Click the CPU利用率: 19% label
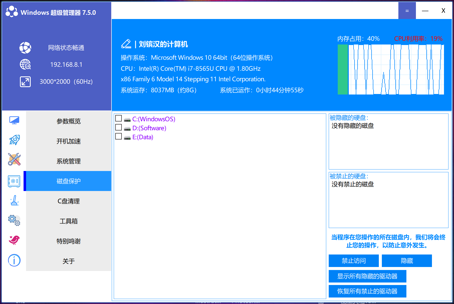The width and height of the screenshot is (454, 304). [418, 39]
